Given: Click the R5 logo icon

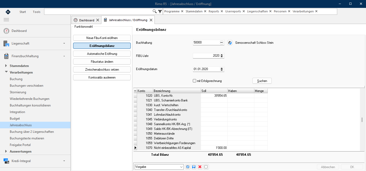Looking at the screenshot, I should click(8, 12).
